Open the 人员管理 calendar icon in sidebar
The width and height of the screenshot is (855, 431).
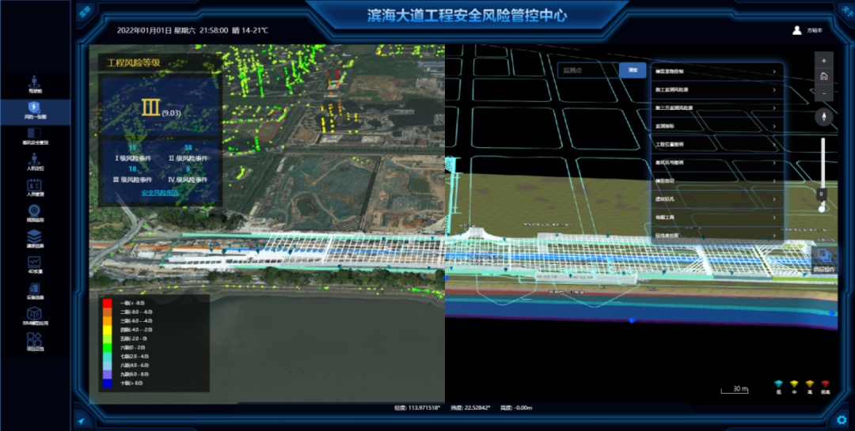pyautogui.click(x=35, y=186)
